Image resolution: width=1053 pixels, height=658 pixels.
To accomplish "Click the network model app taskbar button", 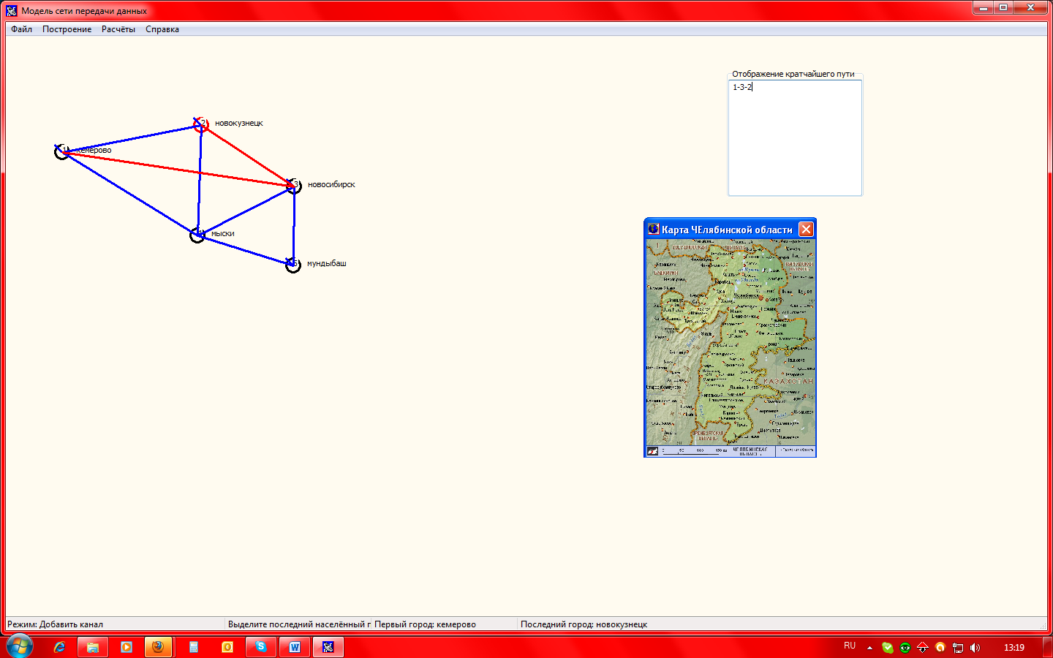I will [328, 647].
